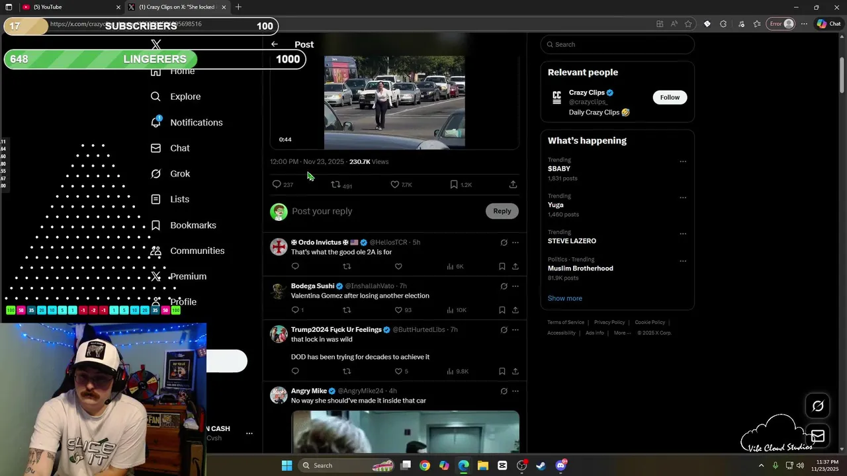
Task: Open browser settings and more menu
Action: click(804, 24)
